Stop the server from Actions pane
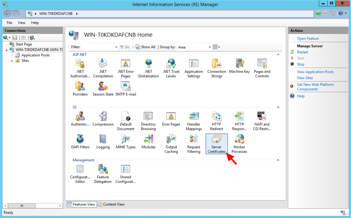Image resolution: width=351 pixels, height=218 pixels. 301,64
